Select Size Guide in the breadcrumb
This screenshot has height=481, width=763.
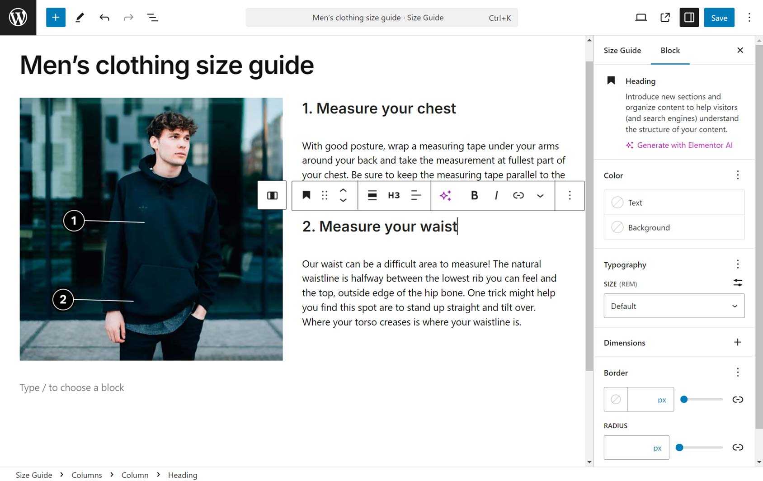click(34, 475)
